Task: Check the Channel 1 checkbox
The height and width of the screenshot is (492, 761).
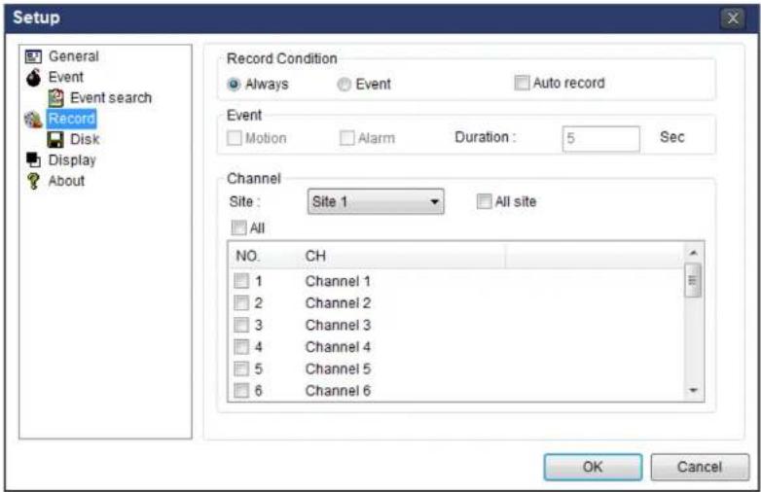Action: click(241, 281)
